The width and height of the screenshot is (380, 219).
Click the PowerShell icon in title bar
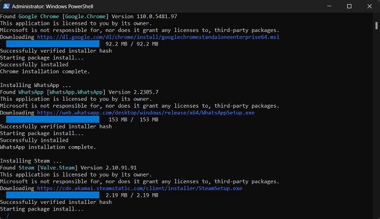6,6
